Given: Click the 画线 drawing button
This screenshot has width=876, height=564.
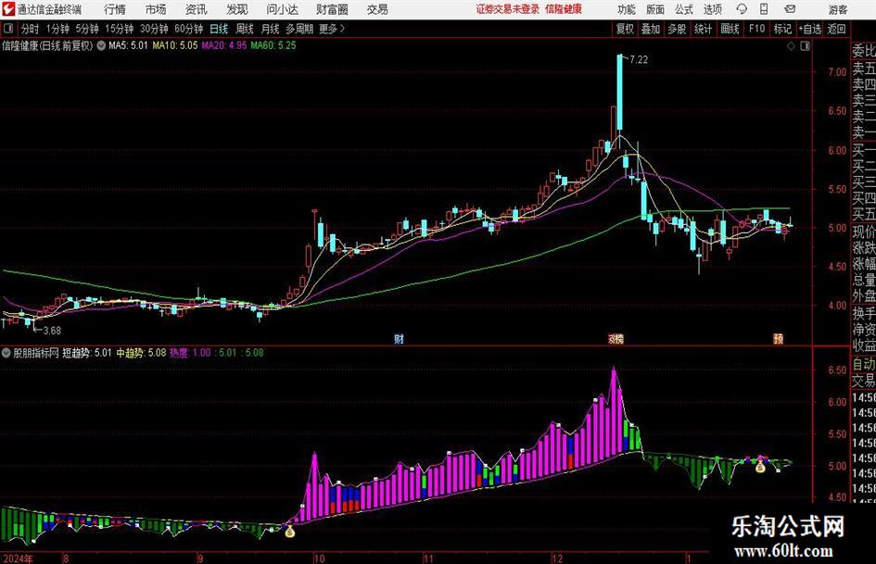Looking at the screenshot, I should click(x=730, y=29).
